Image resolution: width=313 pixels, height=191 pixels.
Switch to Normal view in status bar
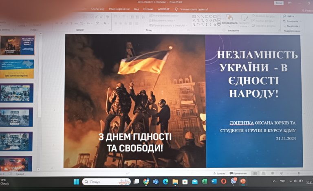(x=255, y=173)
